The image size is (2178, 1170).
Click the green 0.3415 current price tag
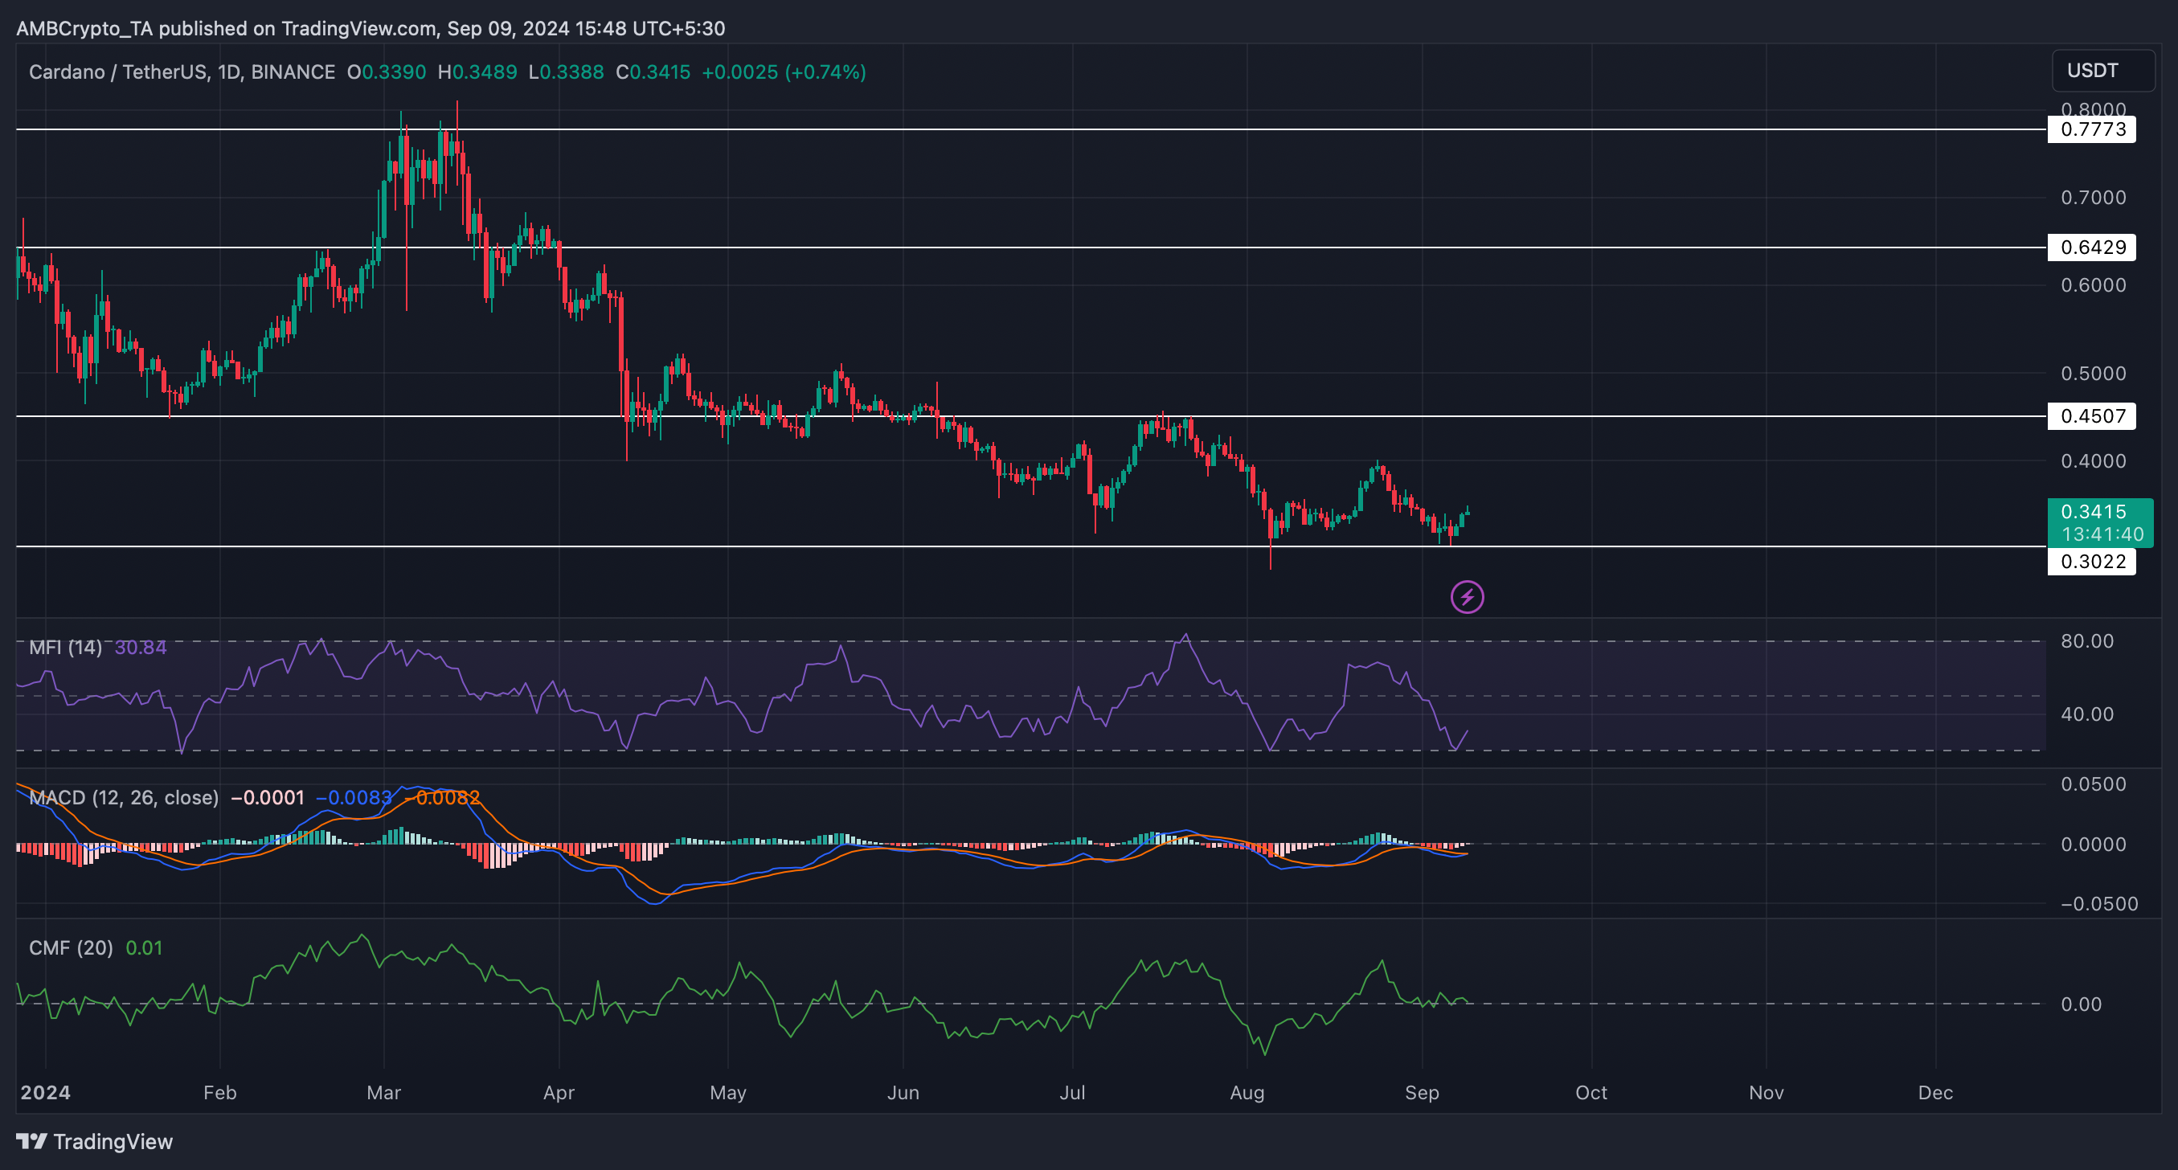pos(2098,522)
